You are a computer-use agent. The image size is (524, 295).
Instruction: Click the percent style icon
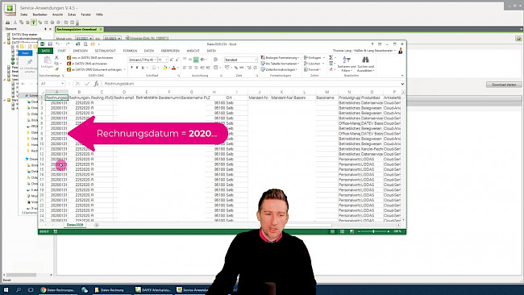tap(236, 68)
